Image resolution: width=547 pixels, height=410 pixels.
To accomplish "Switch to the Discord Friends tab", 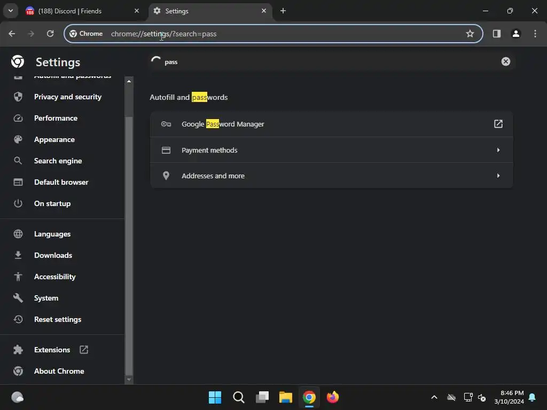I will pyautogui.click(x=82, y=11).
